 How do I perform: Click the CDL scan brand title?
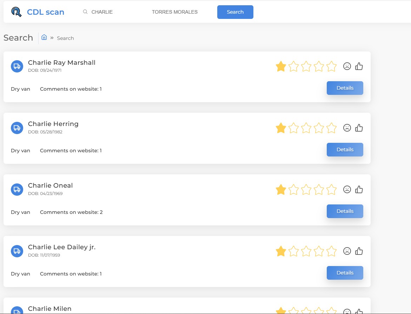tap(46, 12)
